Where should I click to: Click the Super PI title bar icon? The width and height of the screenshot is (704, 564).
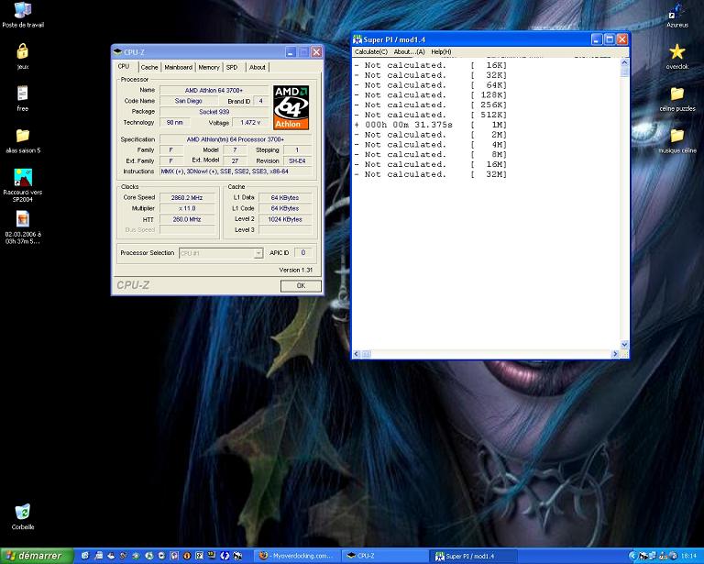pos(357,39)
